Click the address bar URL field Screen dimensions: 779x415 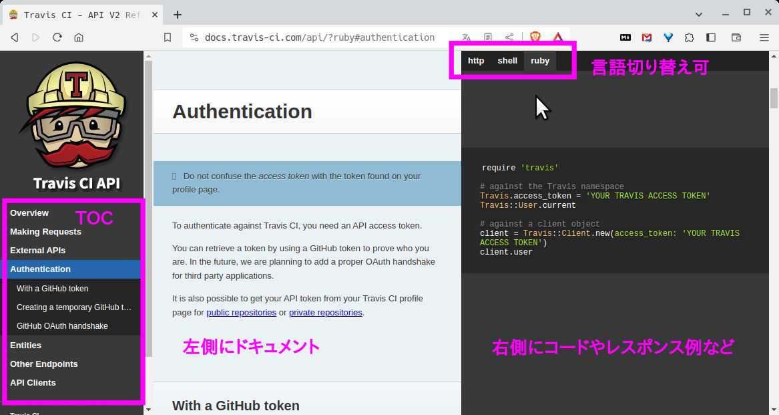point(320,37)
